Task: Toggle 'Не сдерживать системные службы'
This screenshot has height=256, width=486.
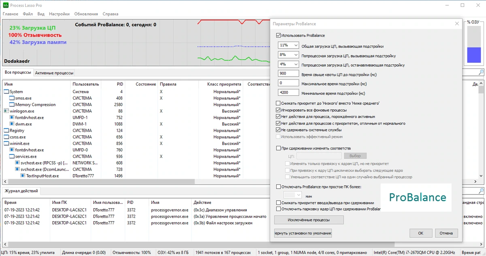Action: (x=278, y=130)
